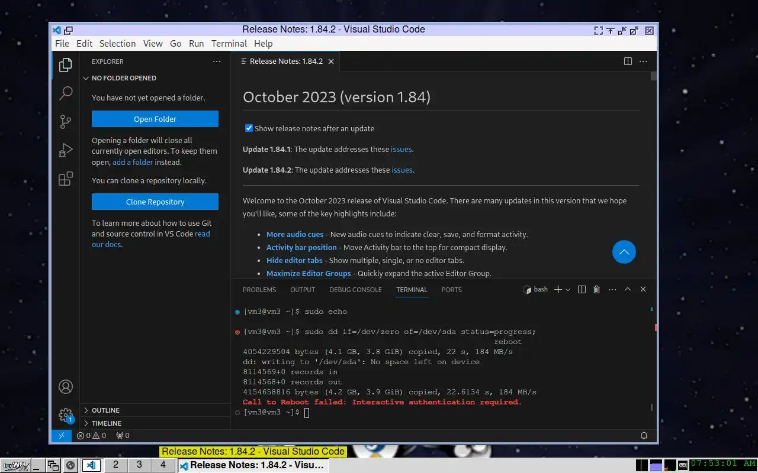The image size is (758, 473).
Task: Open the 'Activity bar position' link
Action: 301,248
